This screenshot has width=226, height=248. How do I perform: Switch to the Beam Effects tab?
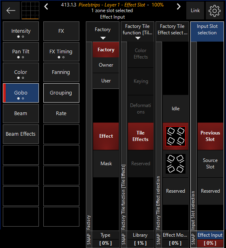pos(21,134)
